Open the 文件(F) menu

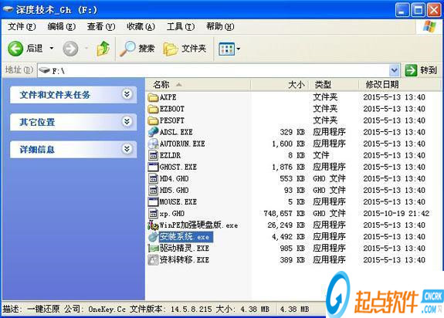22,26
